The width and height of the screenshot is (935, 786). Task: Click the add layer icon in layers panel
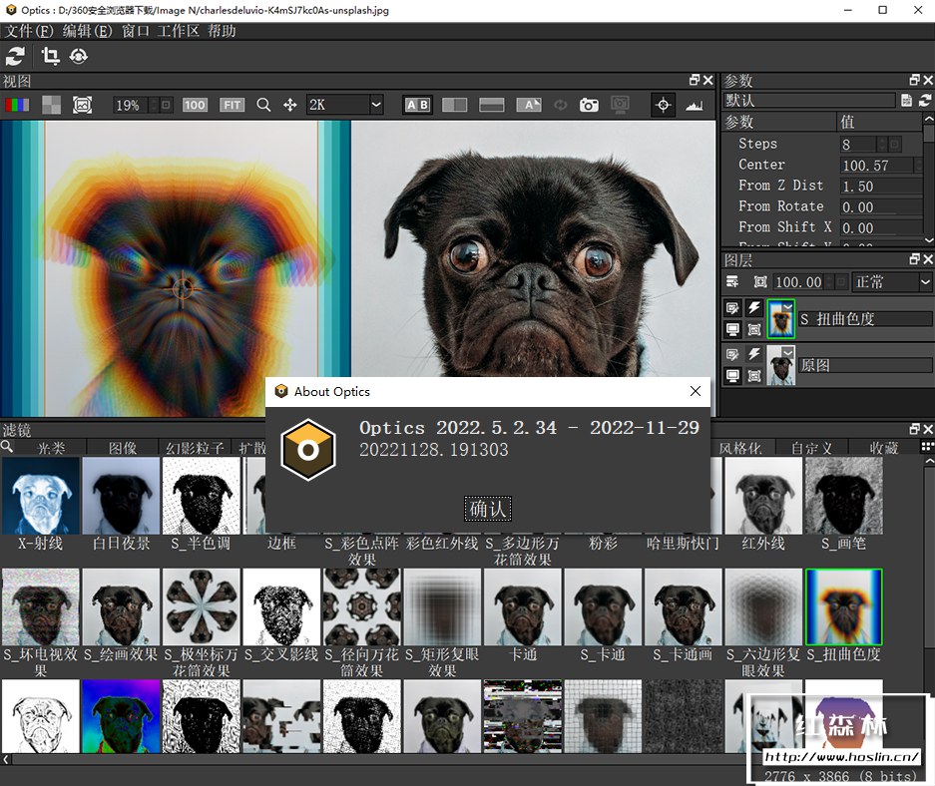[x=732, y=282]
